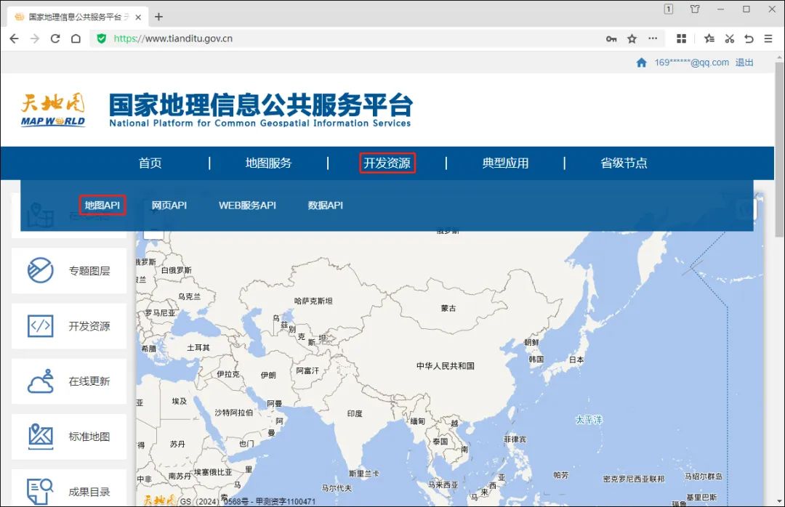The height and width of the screenshot is (507, 785).
Task: Click the 密克罗尼西亚联邦 label on map
Action: [634, 479]
